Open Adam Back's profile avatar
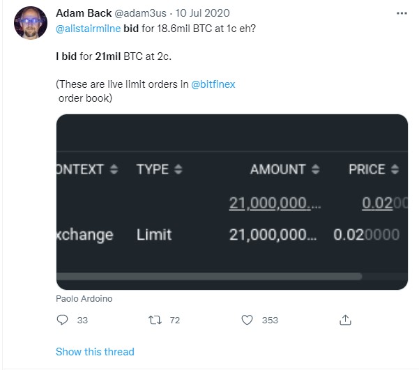419x370 pixels. (31, 23)
